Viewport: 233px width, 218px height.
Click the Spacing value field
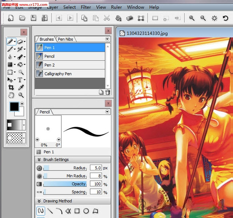pos(96,192)
